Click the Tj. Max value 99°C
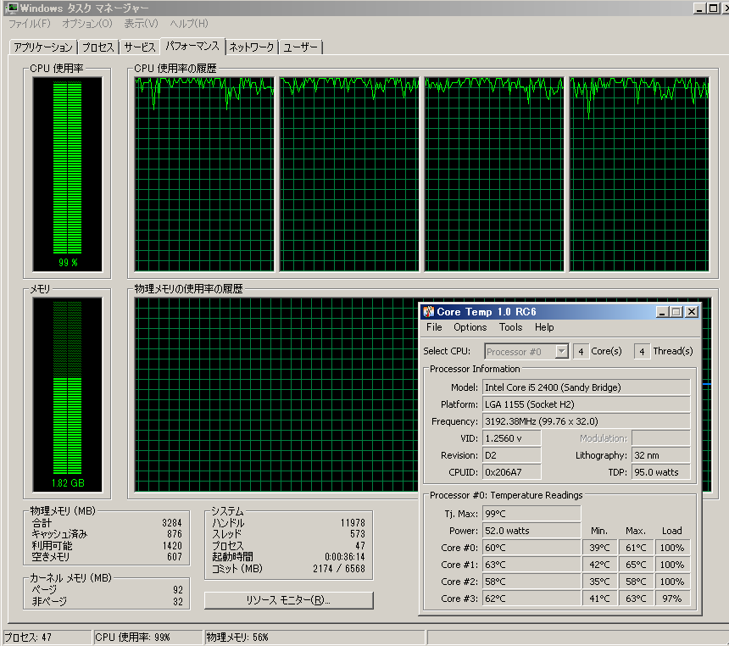729x646 pixels. click(531, 514)
